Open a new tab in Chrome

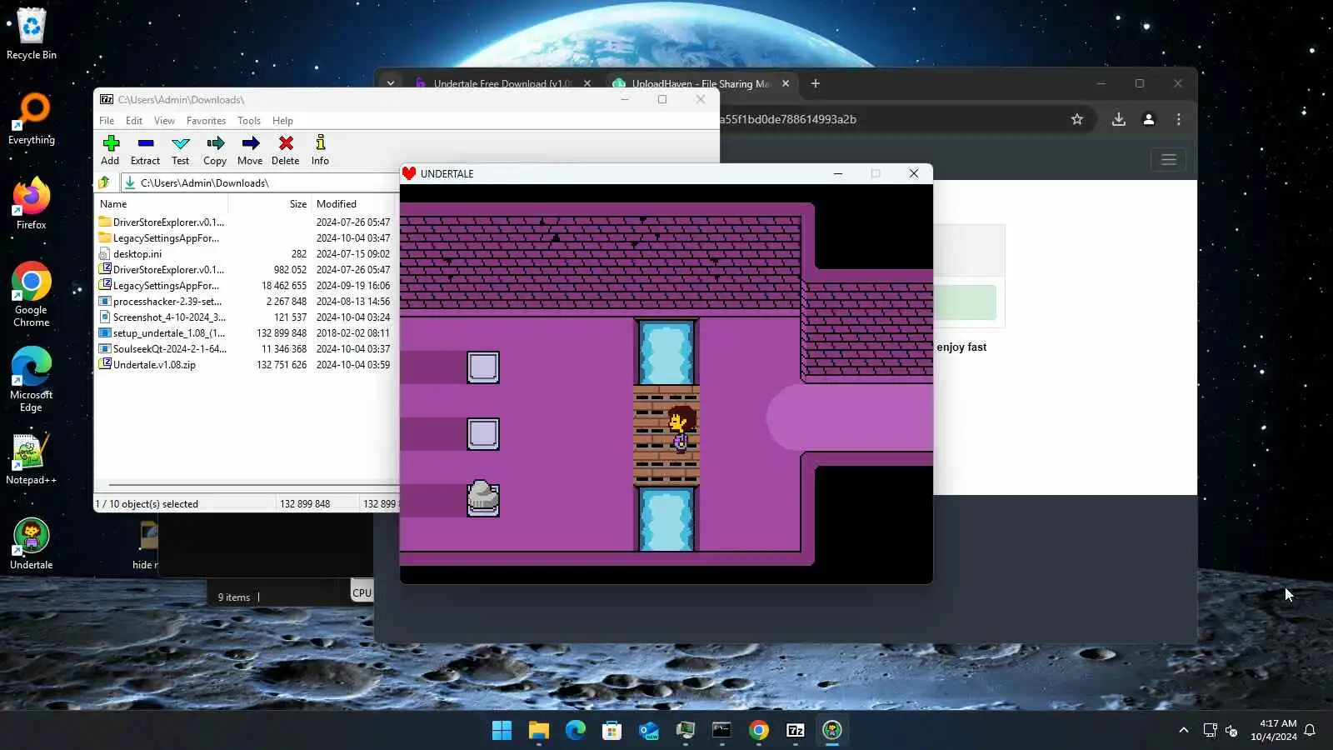coord(816,83)
